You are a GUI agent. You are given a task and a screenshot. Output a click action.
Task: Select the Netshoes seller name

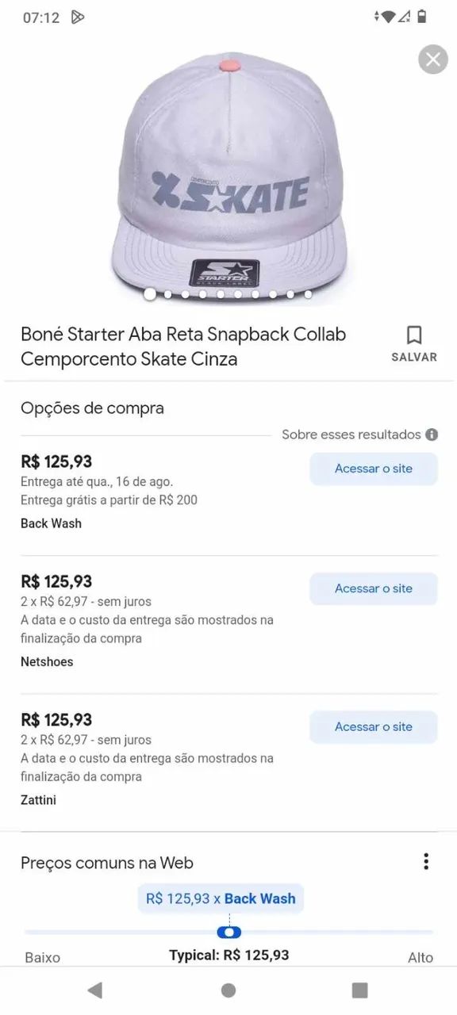click(x=46, y=661)
